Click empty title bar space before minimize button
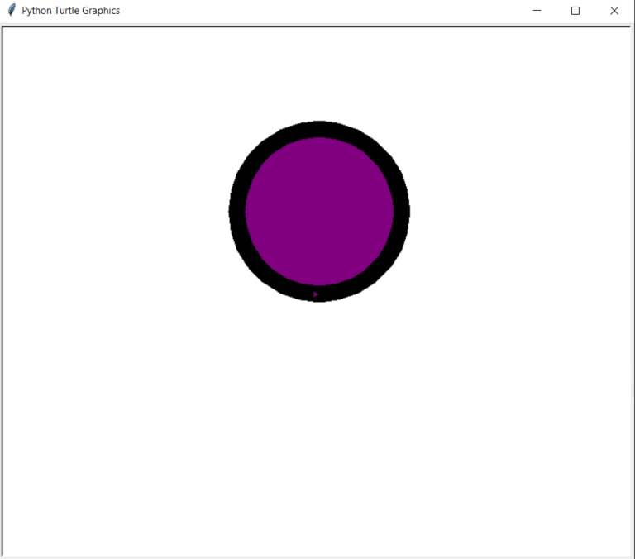This screenshot has height=559, width=635. [331, 11]
